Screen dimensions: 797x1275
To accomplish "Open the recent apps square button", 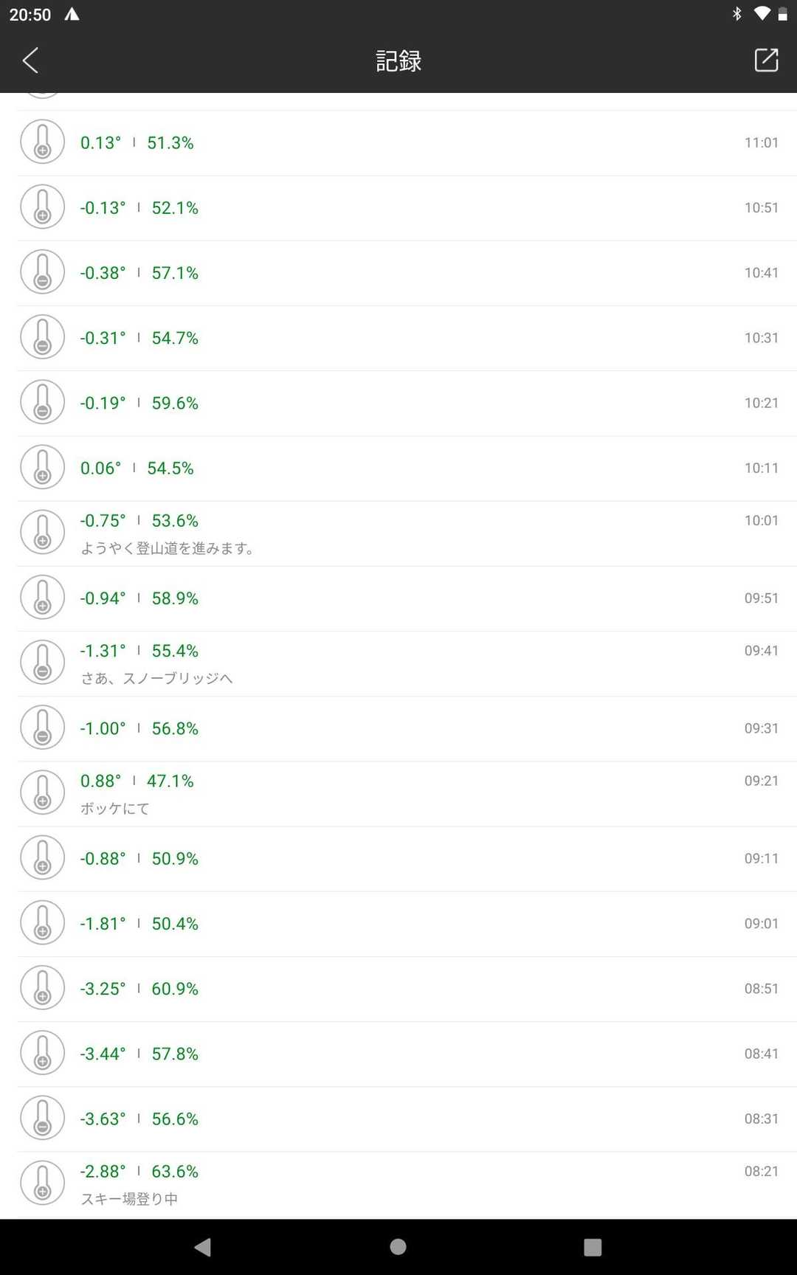I will (593, 1247).
